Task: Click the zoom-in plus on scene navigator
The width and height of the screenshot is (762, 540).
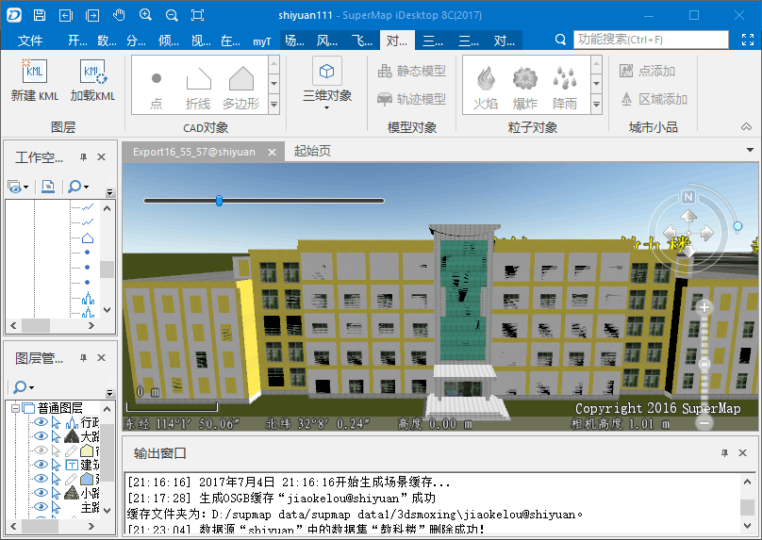Action: pyautogui.click(x=704, y=307)
